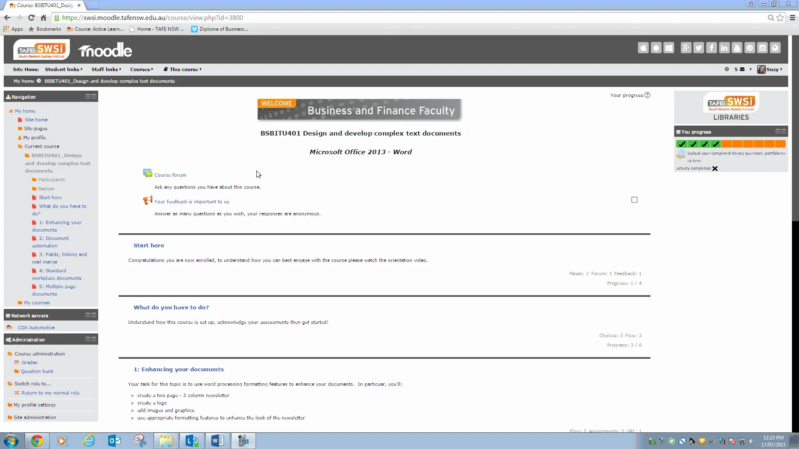Screen dimensions: 799x449
Task: Open Grades under Course administration
Action: point(30,363)
